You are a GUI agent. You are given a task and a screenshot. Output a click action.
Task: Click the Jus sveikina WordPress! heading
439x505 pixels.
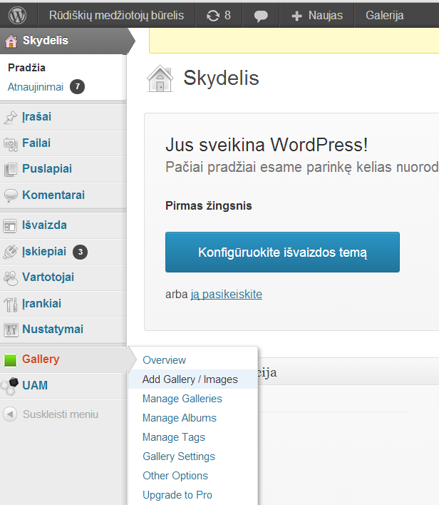(x=267, y=145)
